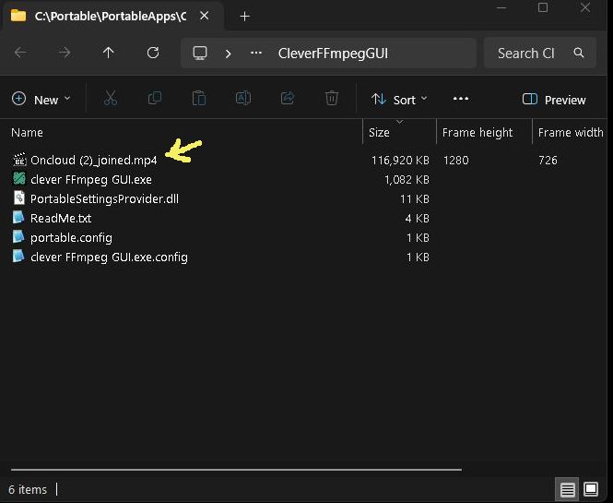Sort by the Frame width column
The width and height of the screenshot is (613, 503).
point(571,132)
